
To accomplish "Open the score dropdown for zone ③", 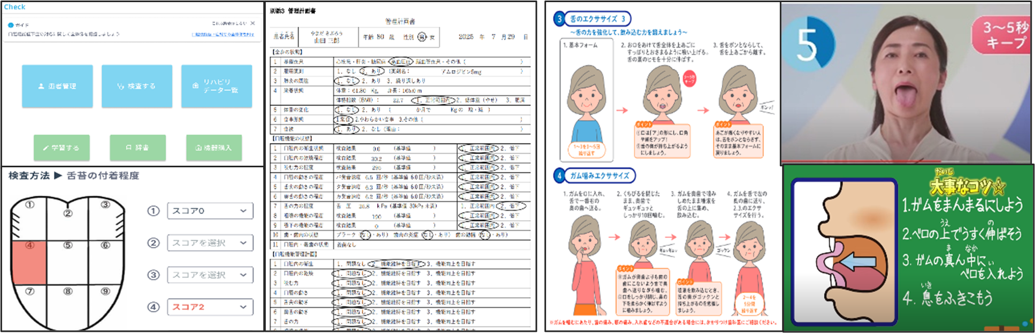I will (x=210, y=275).
